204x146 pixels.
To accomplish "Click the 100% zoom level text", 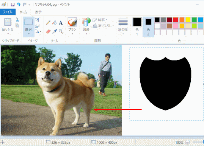I will (x=179, y=143).
